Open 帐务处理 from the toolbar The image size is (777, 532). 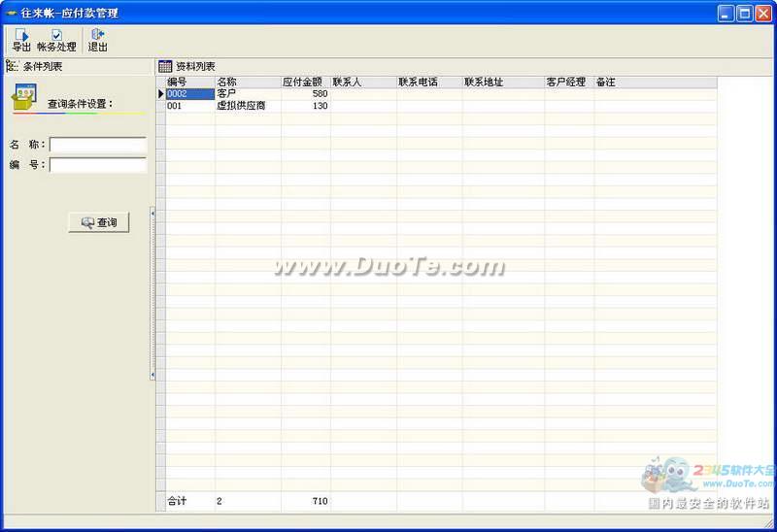coord(56,36)
